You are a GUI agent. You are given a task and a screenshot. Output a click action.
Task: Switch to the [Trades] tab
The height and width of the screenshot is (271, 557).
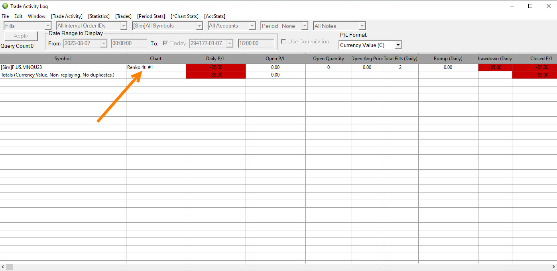(x=124, y=16)
